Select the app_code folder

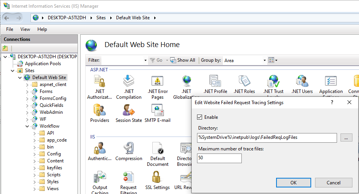(57, 140)
